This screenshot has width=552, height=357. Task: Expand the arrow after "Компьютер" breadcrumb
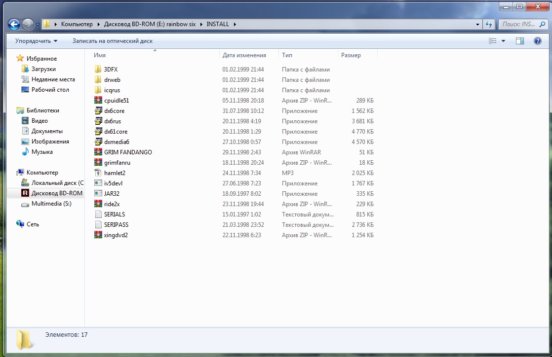[x=99, y=24]
